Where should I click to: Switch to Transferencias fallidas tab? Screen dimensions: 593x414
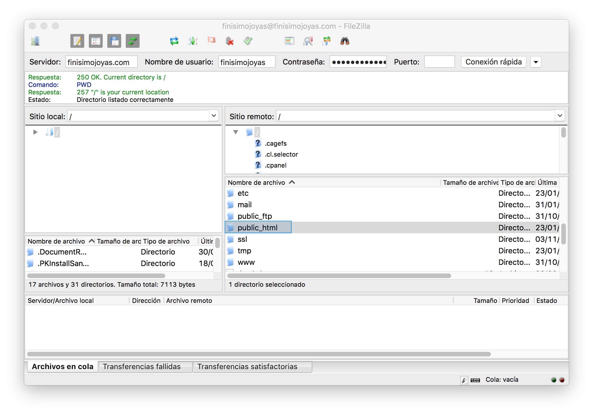point(142,366)
